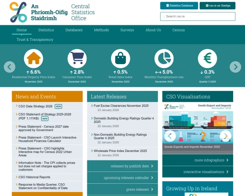Switch site to cso.ie as Gaeilge
This screenshot has height=196, width=245.
tap(218, 6)
